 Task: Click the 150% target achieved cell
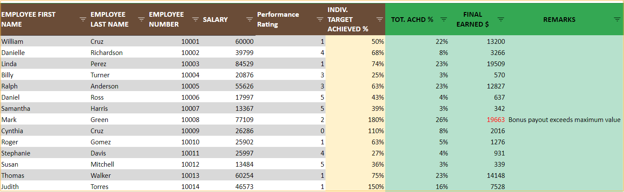point(355,186)
